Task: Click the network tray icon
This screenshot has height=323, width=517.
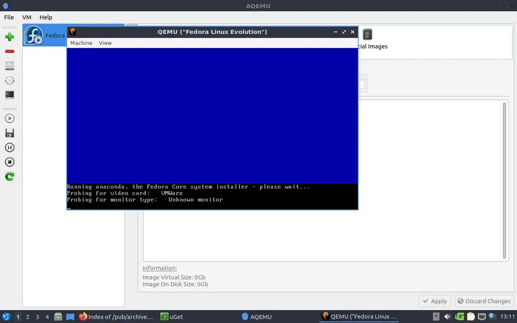Action: (482, 317)
